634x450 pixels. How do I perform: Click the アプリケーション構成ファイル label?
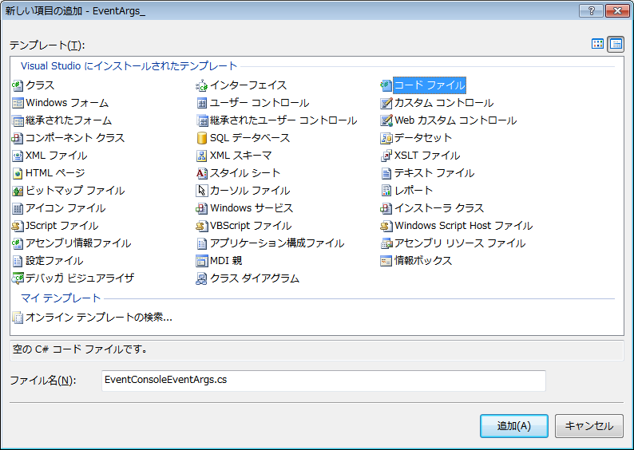277,243
